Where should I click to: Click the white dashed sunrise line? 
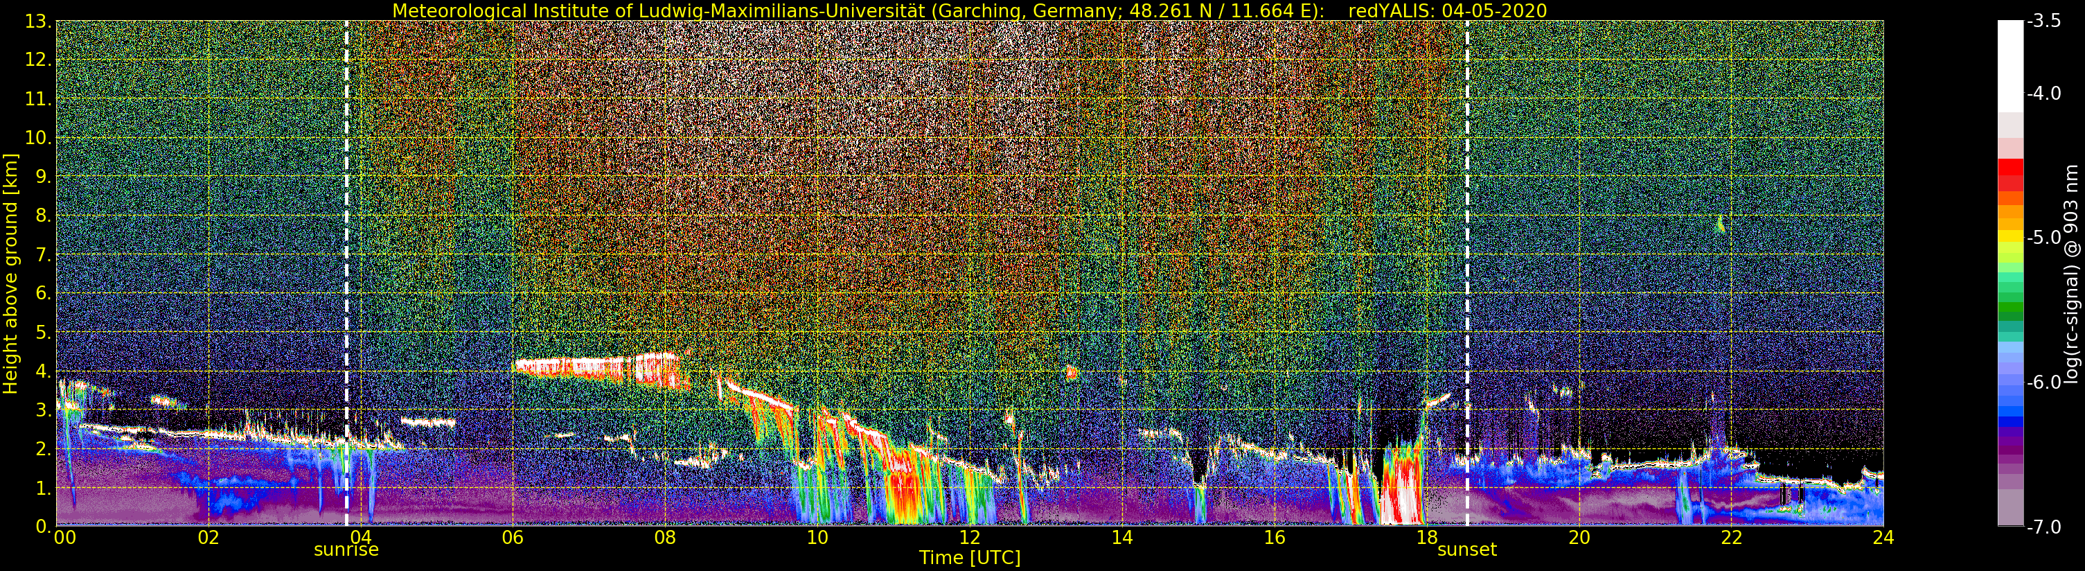click(346, 273)
